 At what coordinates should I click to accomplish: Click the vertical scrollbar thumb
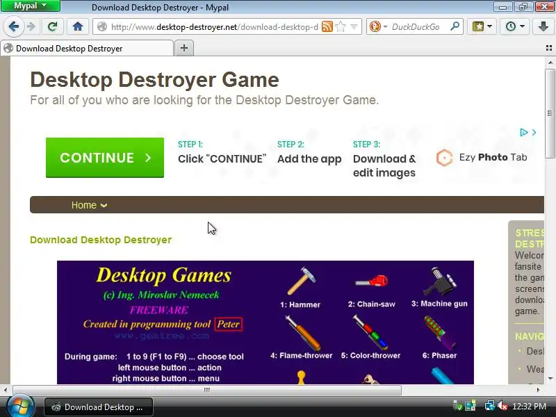(x=550, y=113)
